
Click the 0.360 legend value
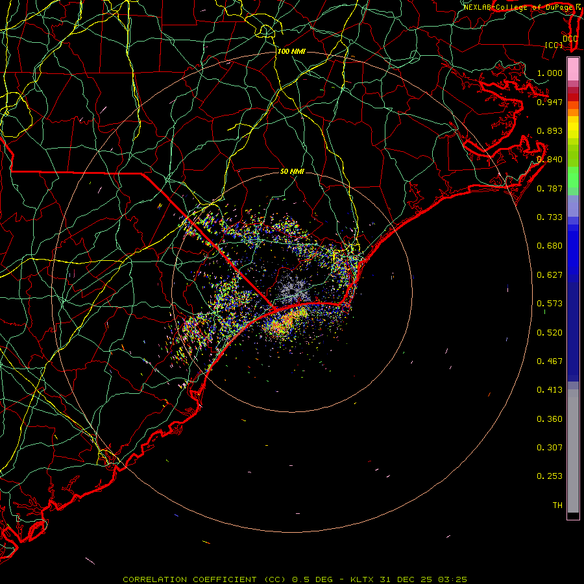[x=550, y=419]
